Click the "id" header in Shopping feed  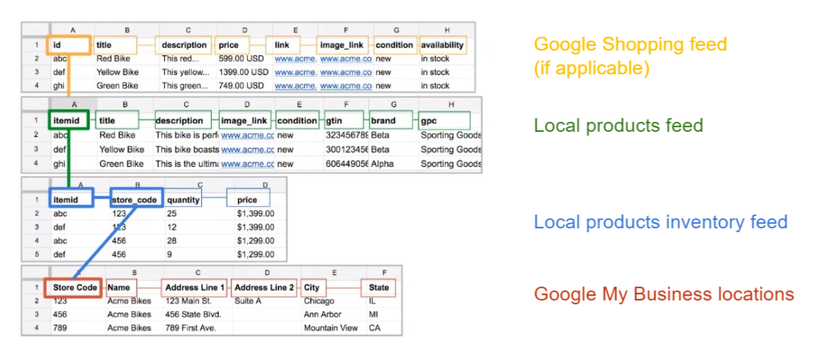click(x=68, y=45)
